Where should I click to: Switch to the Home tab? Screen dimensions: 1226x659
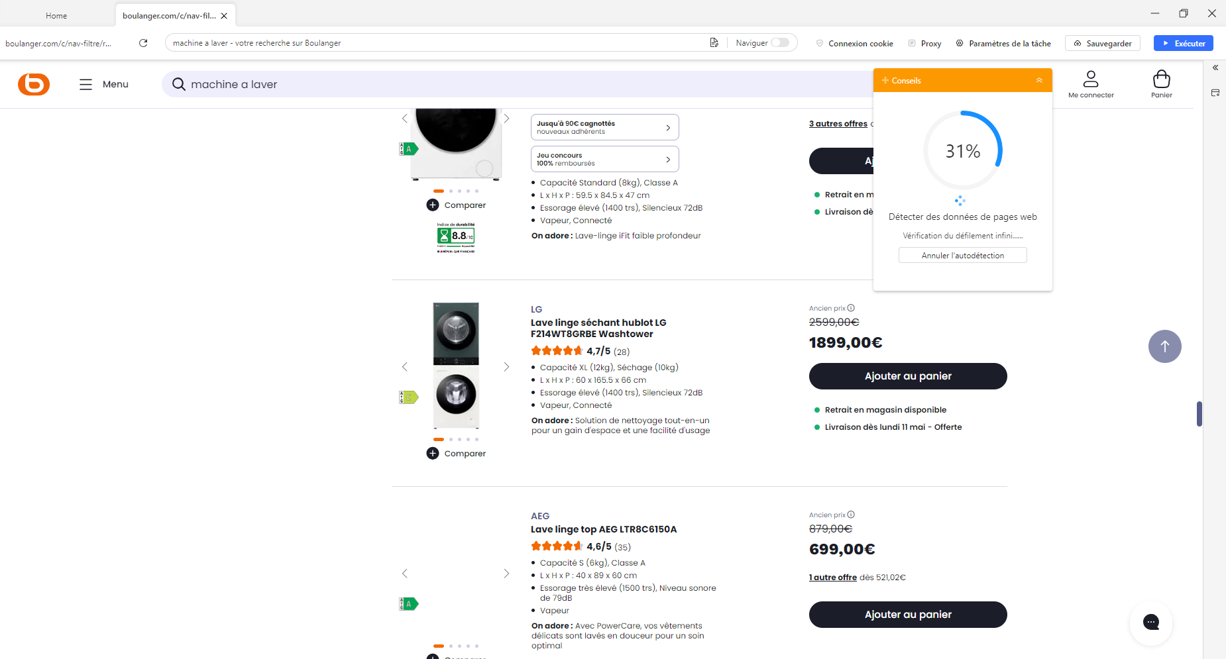[x=56, y=15]
